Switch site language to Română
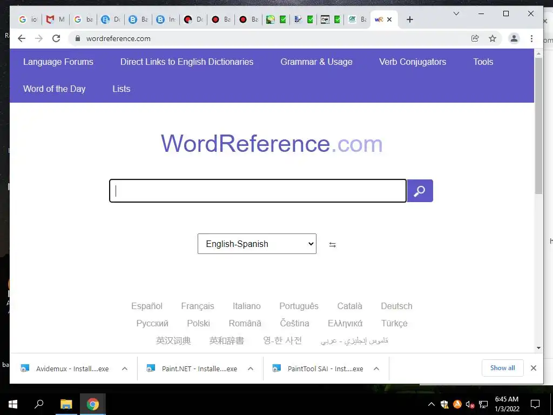This screenshot has width=553, height=415. coord(245,323)
